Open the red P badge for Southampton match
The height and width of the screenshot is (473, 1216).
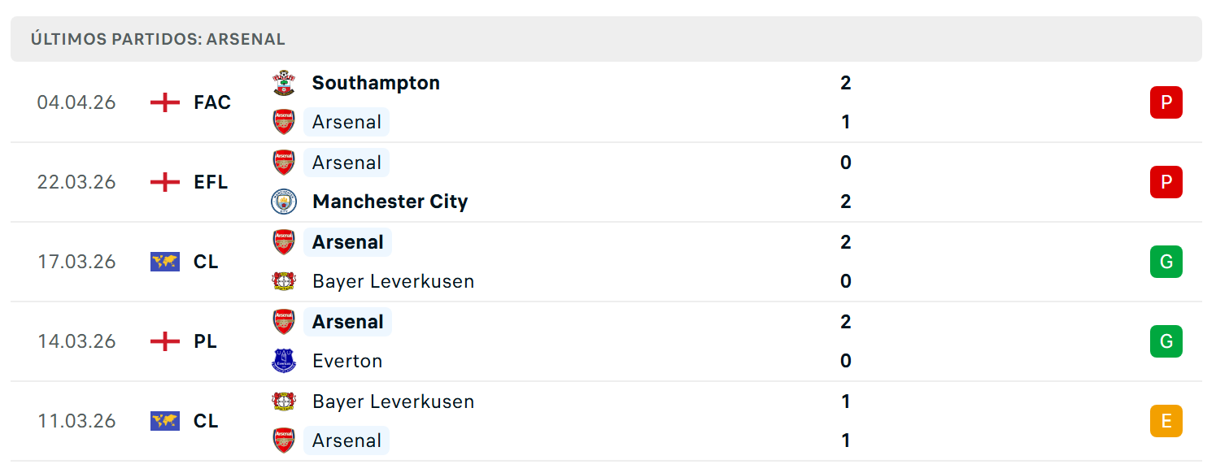[1166, 102]
